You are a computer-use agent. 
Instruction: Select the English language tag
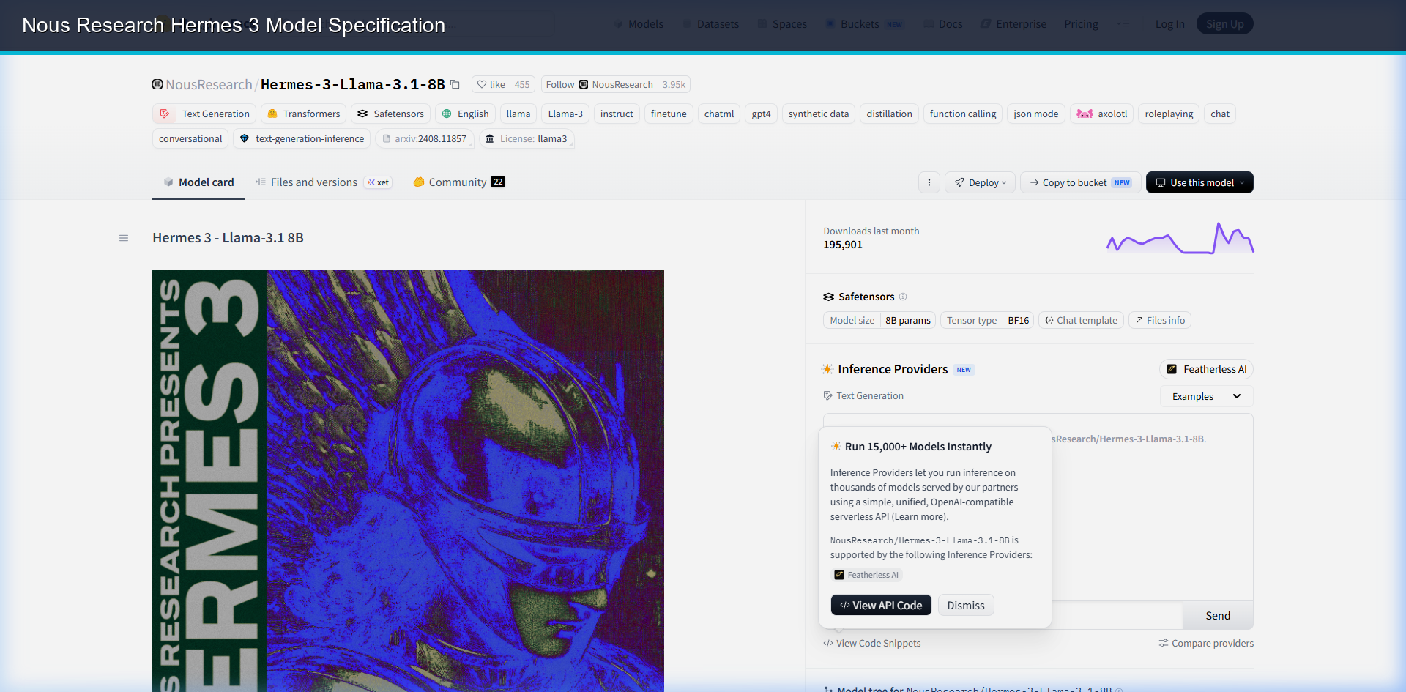coord(465,114)
